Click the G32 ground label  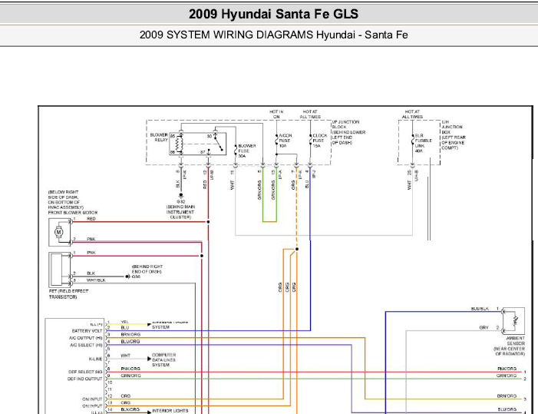181,201
